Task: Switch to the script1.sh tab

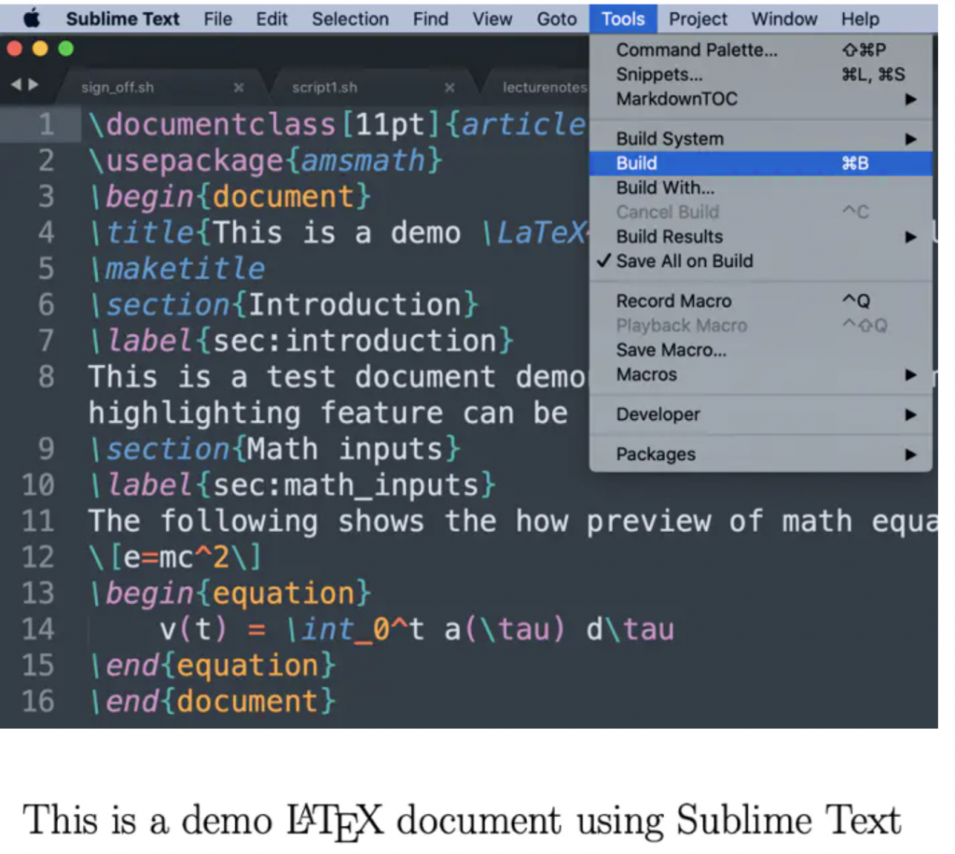Action: pyautogui.click(x=325, y=88)
